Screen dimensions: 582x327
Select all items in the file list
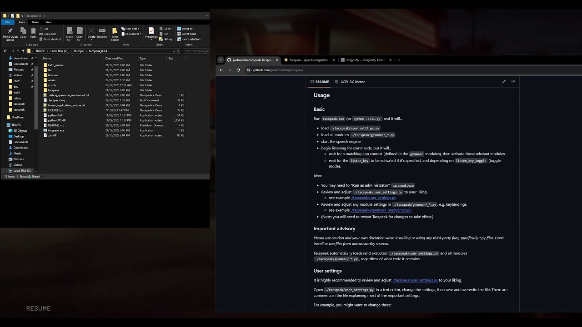click(x=187, y=28)
